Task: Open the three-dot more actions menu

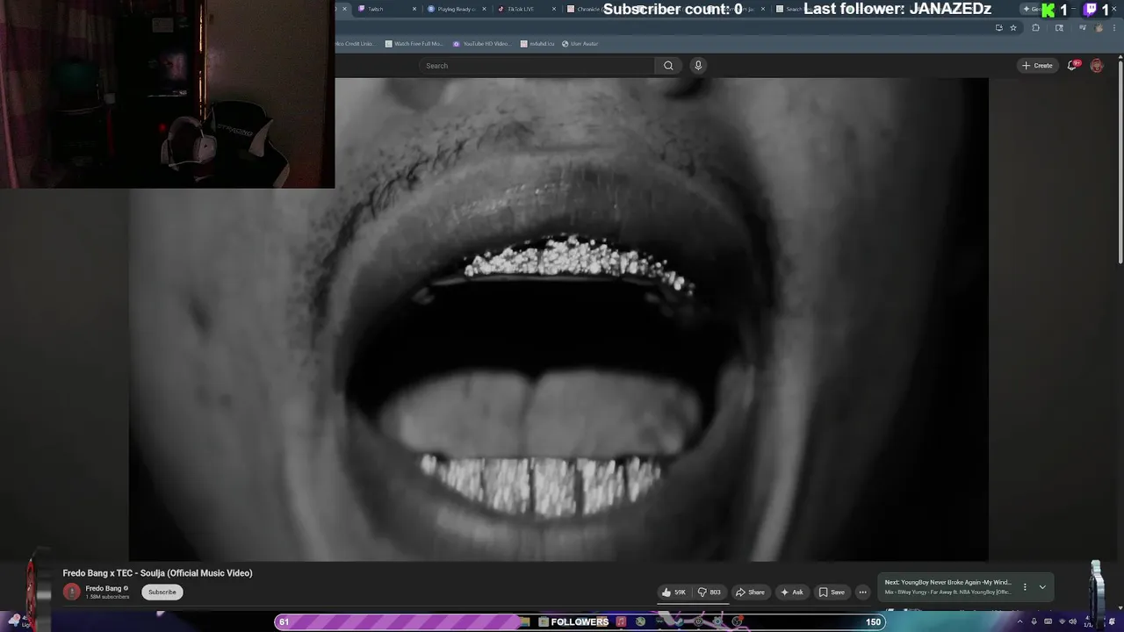Action: (862, 592)
